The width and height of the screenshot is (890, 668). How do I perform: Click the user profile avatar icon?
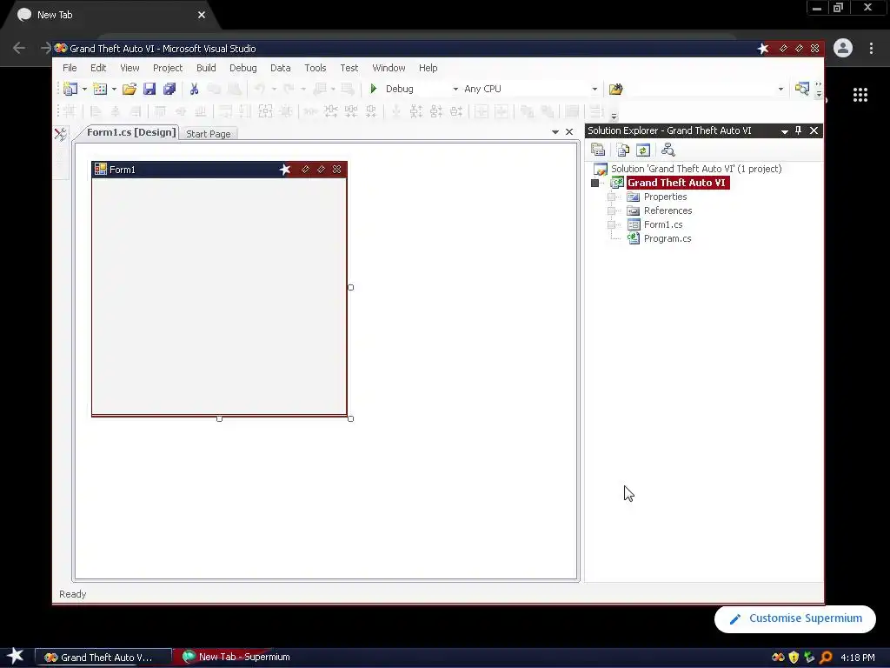click(843, 48)
